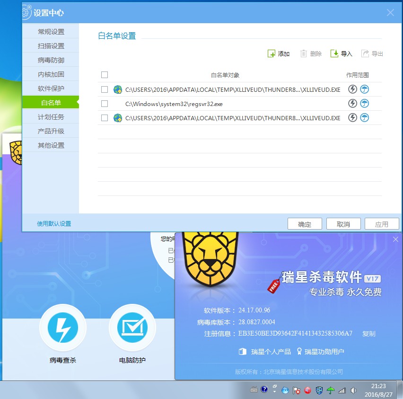Click umbrella scope icon in top XLLIVEUD.EXE row
The width and height of the screenshot is (403, 399).
[x=364, y=89]
